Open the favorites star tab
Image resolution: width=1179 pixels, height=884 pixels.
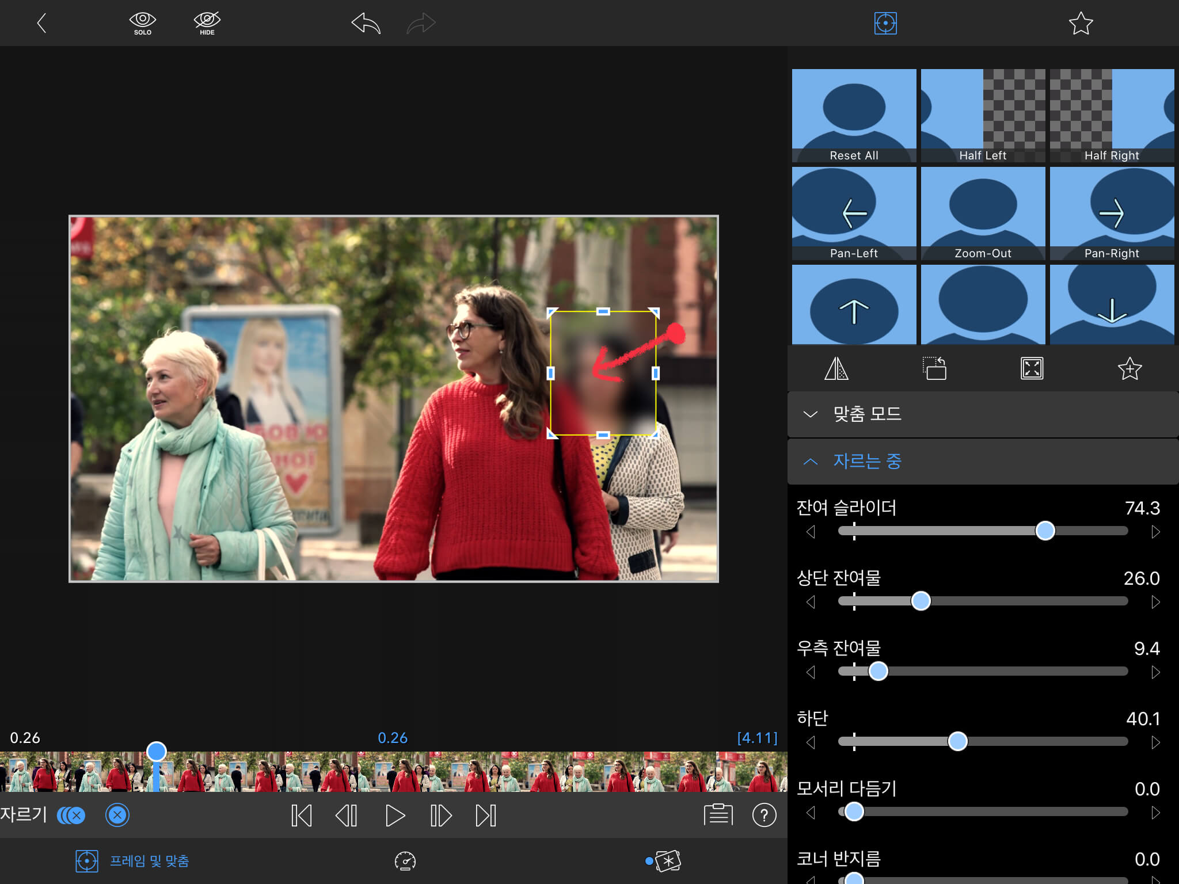[x=1081, y=24]
